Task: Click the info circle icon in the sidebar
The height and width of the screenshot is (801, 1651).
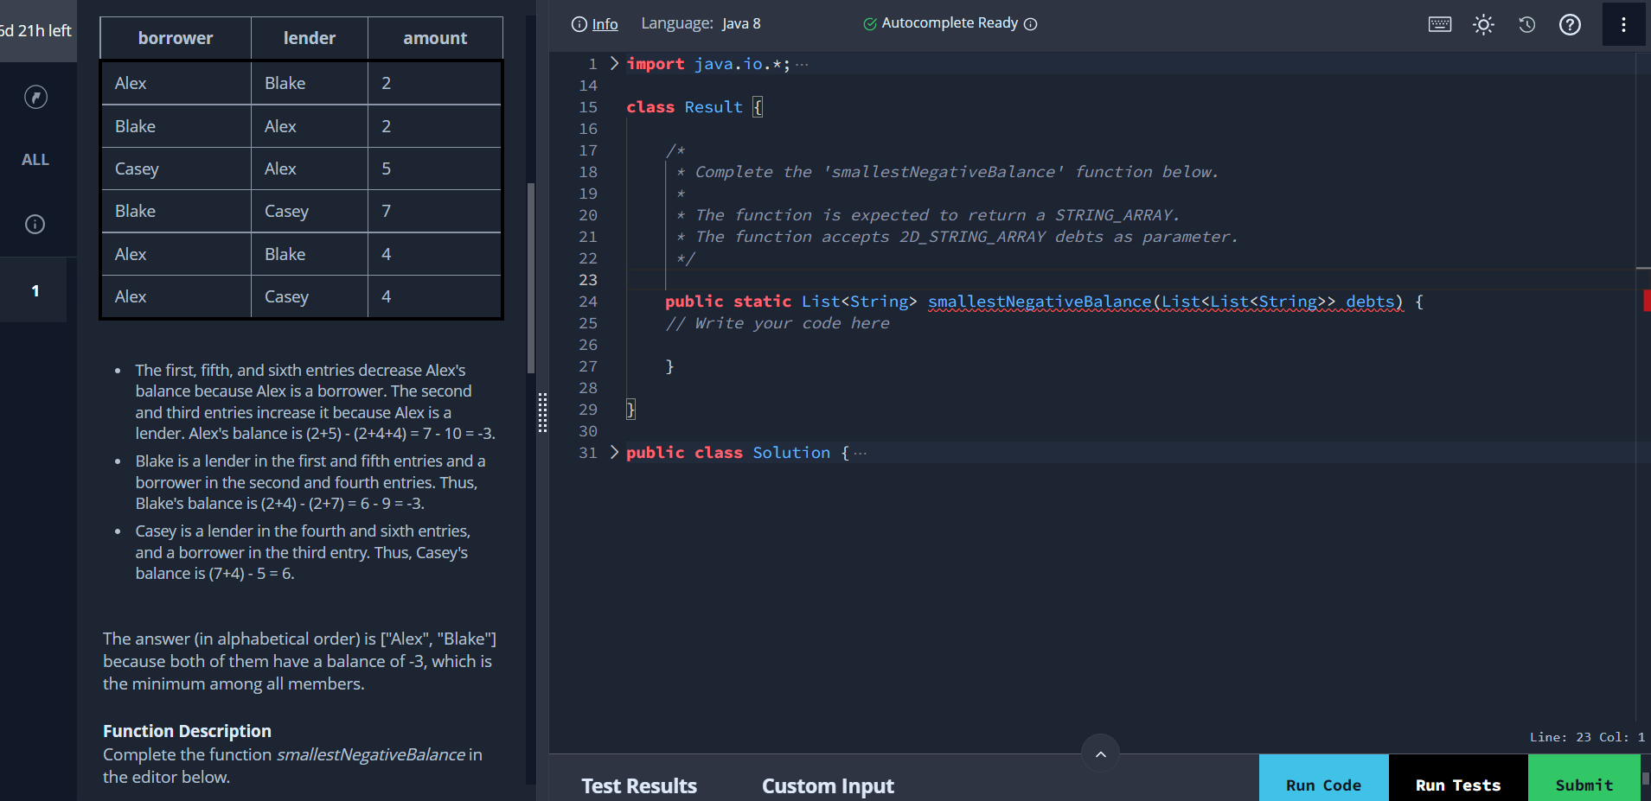Action: tap(35, 225)
